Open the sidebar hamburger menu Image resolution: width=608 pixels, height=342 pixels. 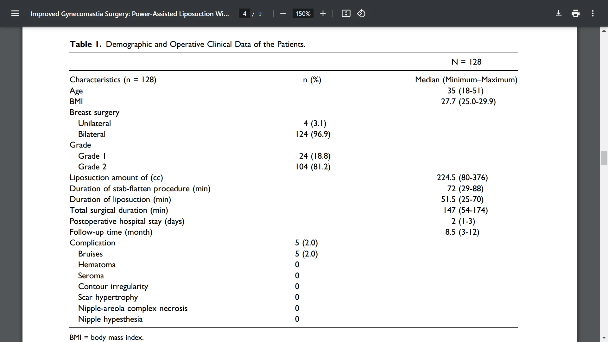coord(15,13)
